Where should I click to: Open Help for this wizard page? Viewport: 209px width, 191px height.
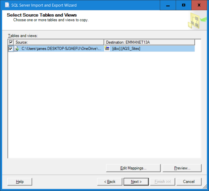[20, 182]
